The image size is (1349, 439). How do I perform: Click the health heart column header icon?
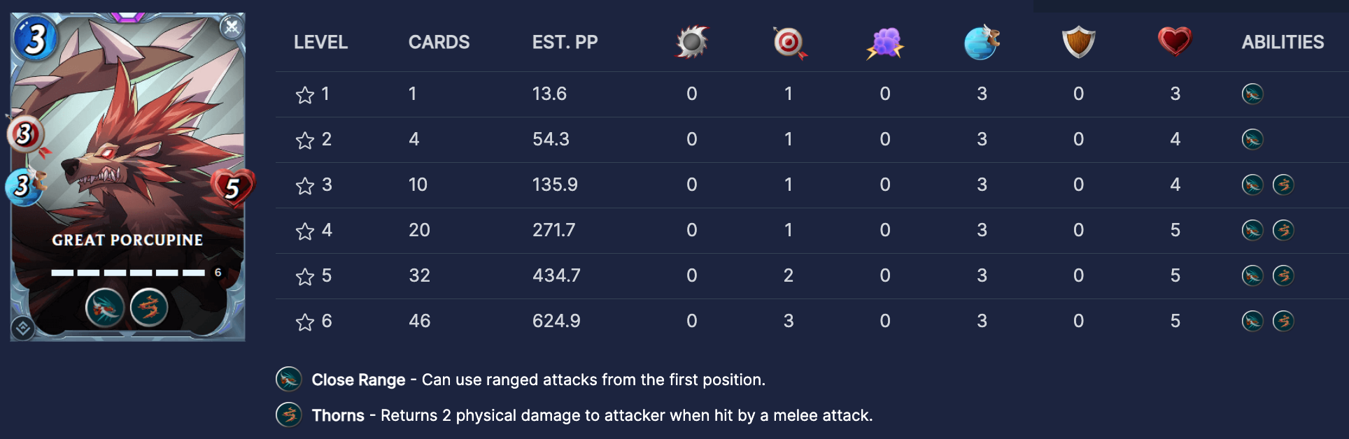1175,41
